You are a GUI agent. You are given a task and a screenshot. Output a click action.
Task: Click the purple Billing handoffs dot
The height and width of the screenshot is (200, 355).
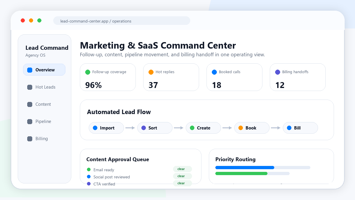coord(277,72)
